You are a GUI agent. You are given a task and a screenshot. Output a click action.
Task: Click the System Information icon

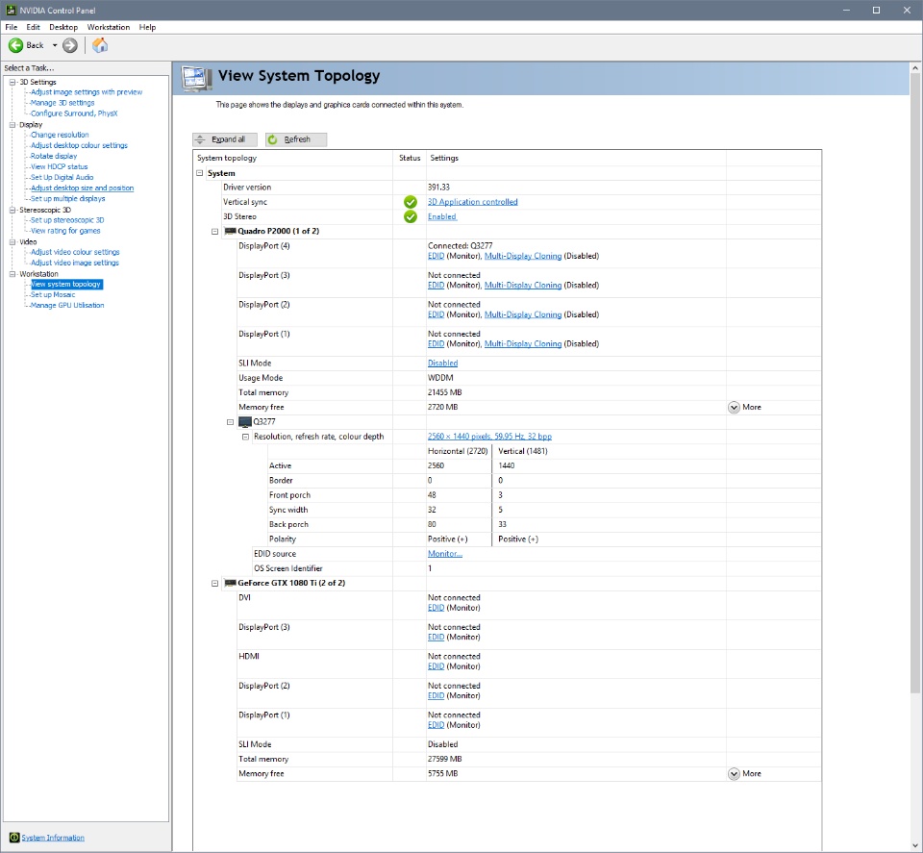tap(14, 838)
